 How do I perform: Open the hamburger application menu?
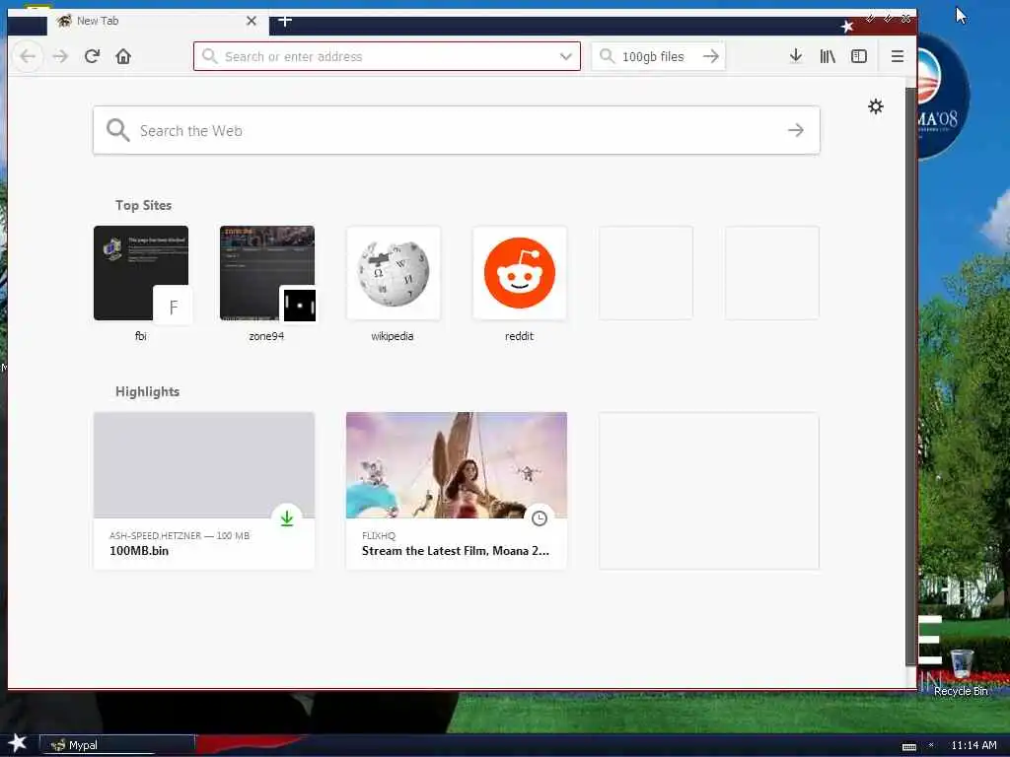point(898,56)
